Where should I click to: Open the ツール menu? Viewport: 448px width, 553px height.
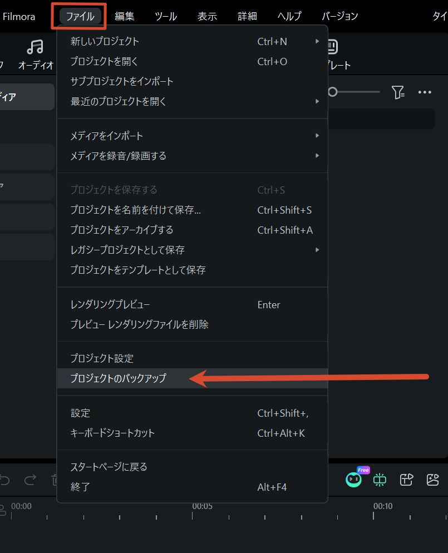point(166,16)
